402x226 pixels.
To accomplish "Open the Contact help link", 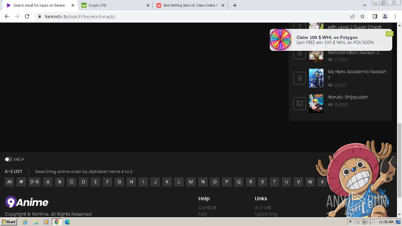I will click(207, 207).
